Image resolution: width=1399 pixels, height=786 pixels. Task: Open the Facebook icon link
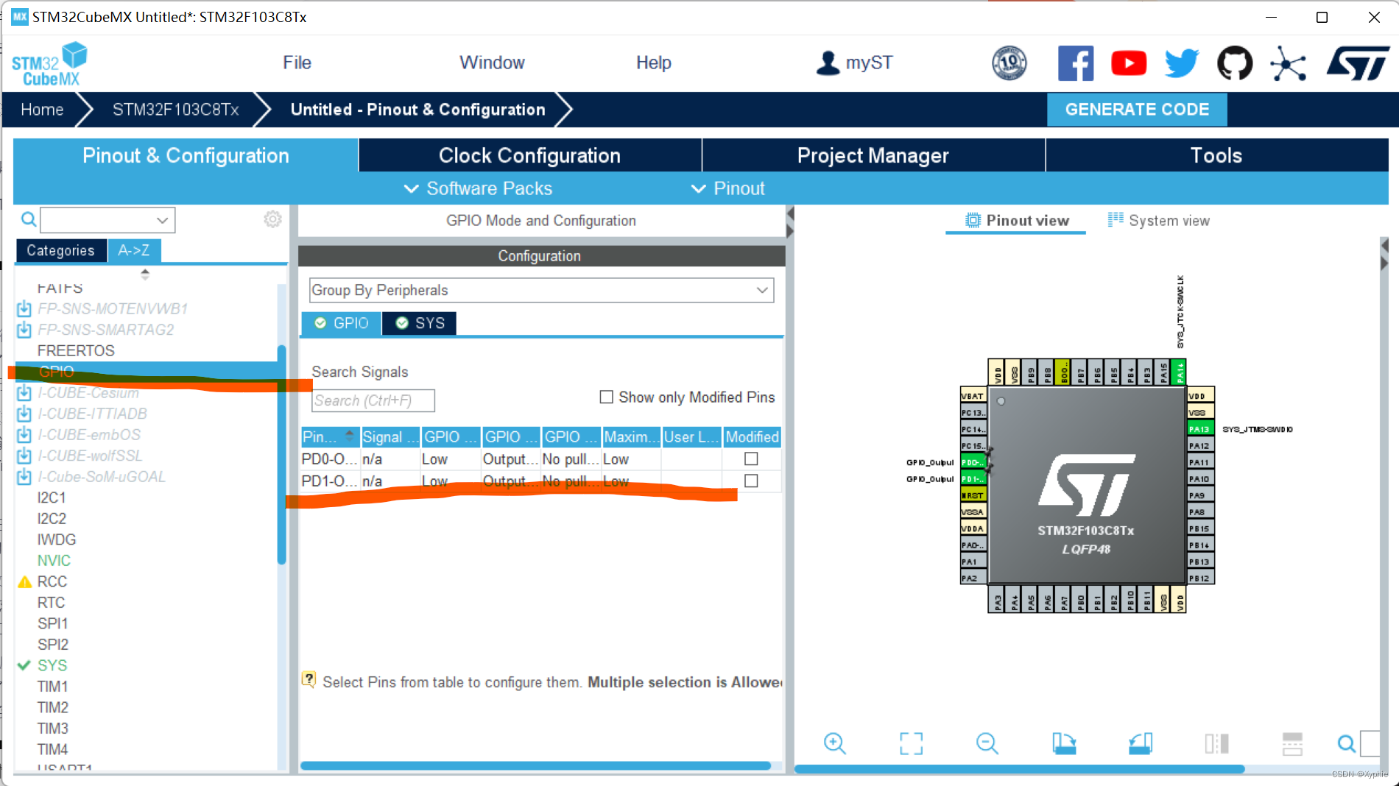(x=1076, y=63)
